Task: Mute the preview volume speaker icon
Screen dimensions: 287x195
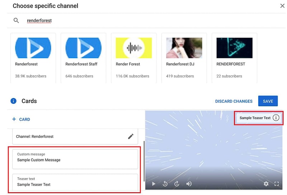Action: 189,184
